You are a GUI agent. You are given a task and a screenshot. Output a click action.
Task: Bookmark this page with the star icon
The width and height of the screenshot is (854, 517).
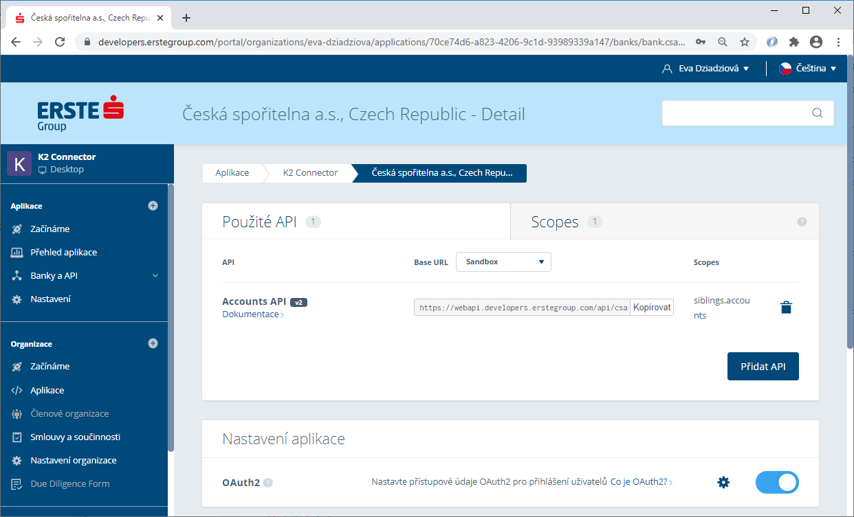pyautogui.click(x=745, y=42)
